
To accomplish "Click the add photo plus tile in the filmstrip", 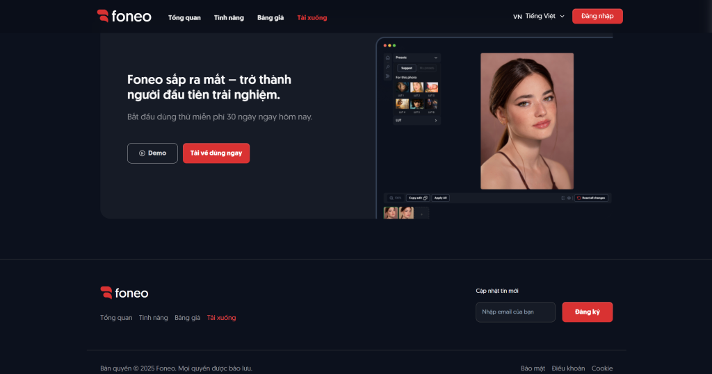I will 421,213.
